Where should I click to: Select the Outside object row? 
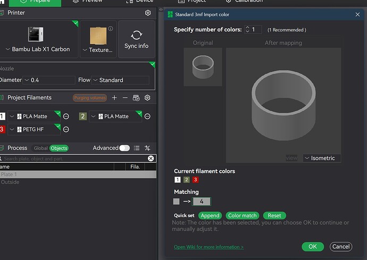(x=78, y=182)
